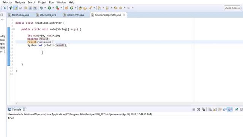Open the Project menu
The height and width of the screenshot is (137, 243).
tap(42, 3)
